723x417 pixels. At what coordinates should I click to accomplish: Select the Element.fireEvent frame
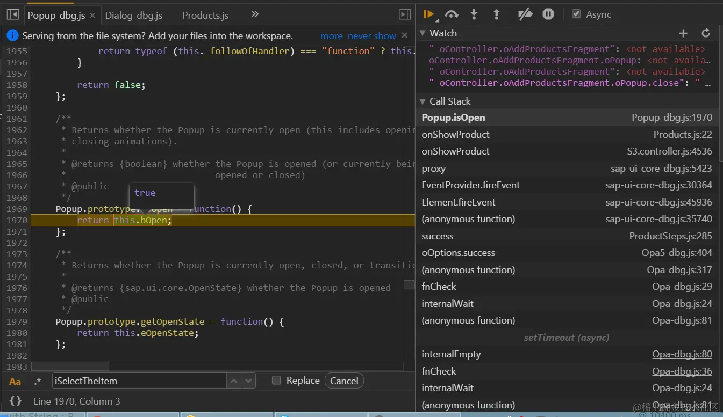point(567,202)
